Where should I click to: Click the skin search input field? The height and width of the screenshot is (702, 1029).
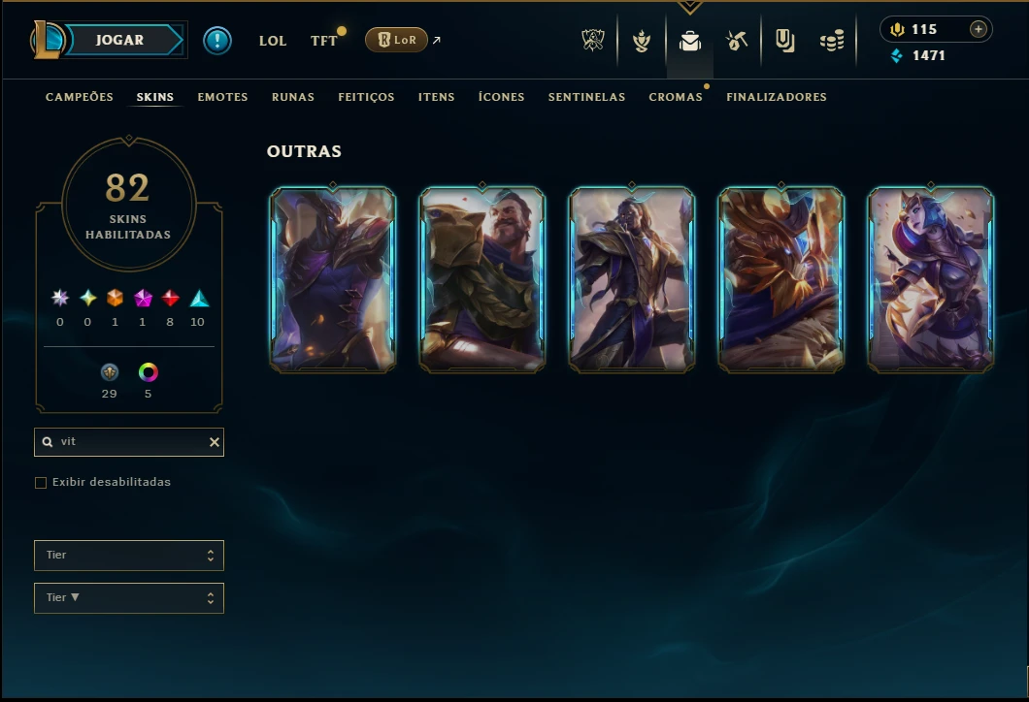pyautogui.click(x=128, y=442)
